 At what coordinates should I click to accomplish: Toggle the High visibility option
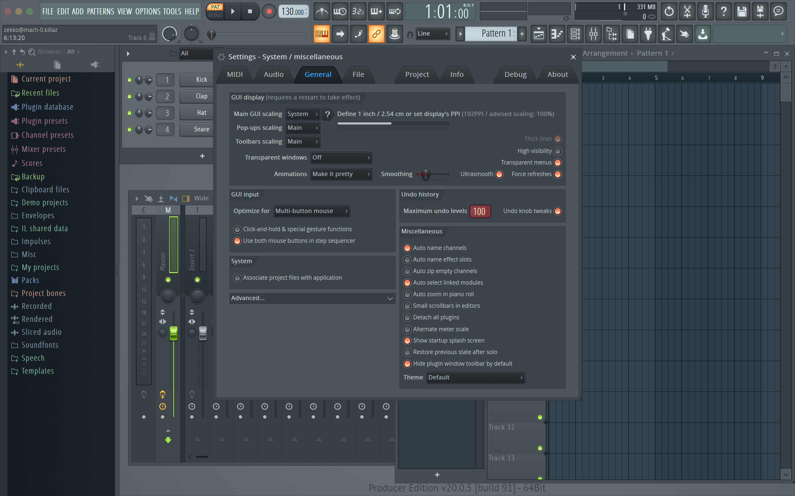tap(558, 151)
